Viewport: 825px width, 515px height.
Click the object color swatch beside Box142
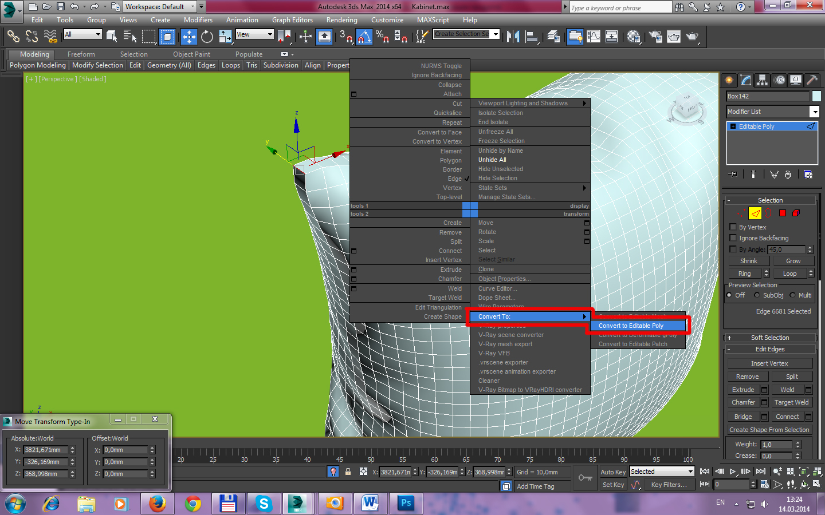[x=816, y=96]
